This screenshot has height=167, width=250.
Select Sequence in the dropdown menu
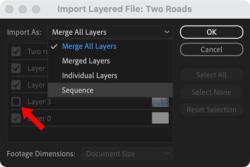click(x=78, y=90)
